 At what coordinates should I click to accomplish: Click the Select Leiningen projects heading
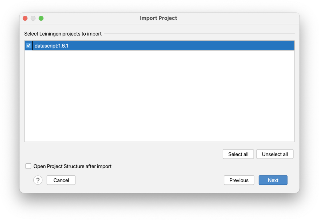point(63,34)
